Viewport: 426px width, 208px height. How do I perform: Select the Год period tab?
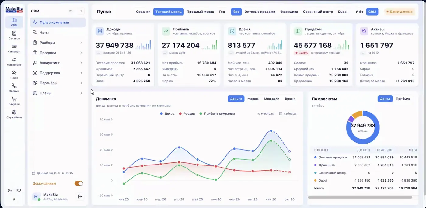(222, 12)
